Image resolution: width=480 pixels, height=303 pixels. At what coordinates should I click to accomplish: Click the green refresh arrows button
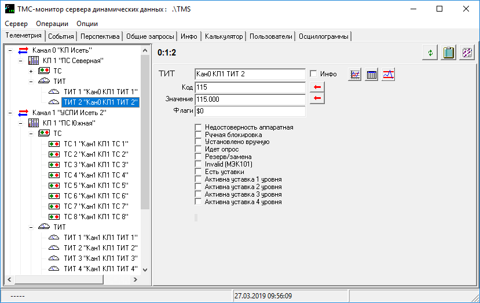pos(430,53)
